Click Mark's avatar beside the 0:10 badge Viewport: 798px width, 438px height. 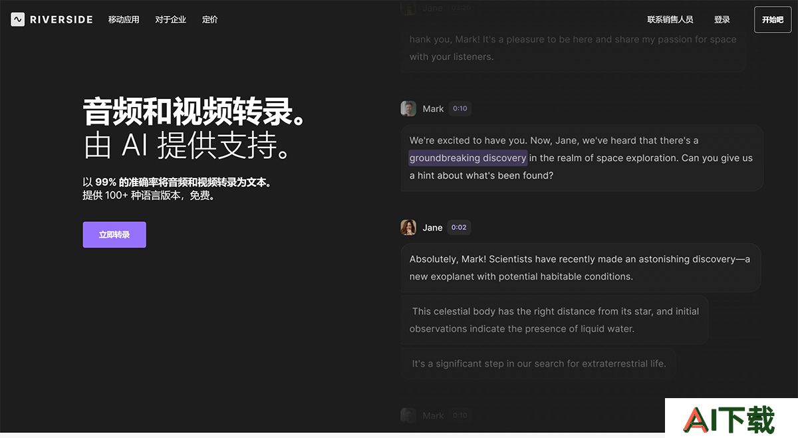click(x=408, y=108)
